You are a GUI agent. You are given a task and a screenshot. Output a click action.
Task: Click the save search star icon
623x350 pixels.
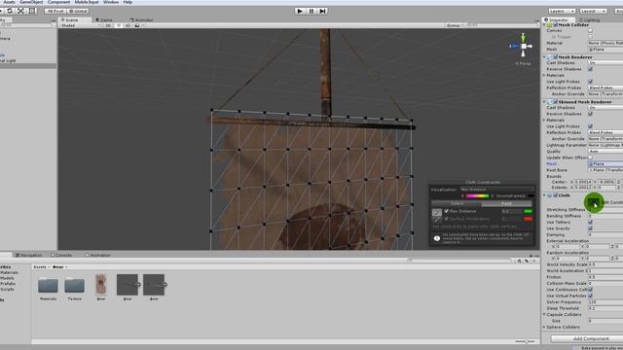click(534, 261)
